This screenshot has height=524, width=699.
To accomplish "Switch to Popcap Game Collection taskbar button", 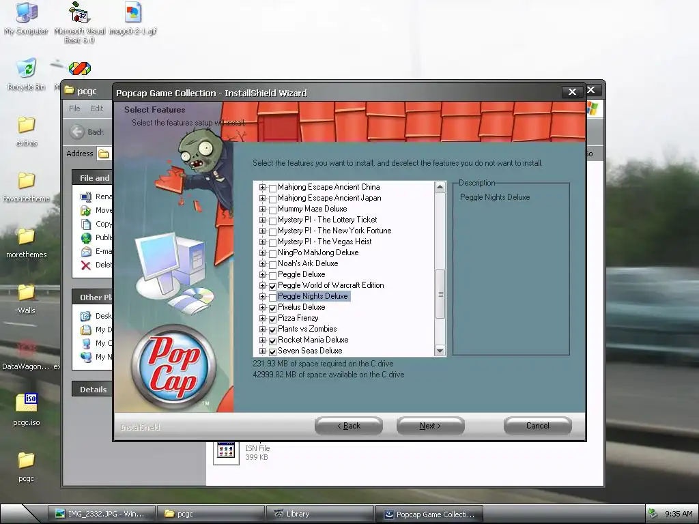I will point(429,514).
